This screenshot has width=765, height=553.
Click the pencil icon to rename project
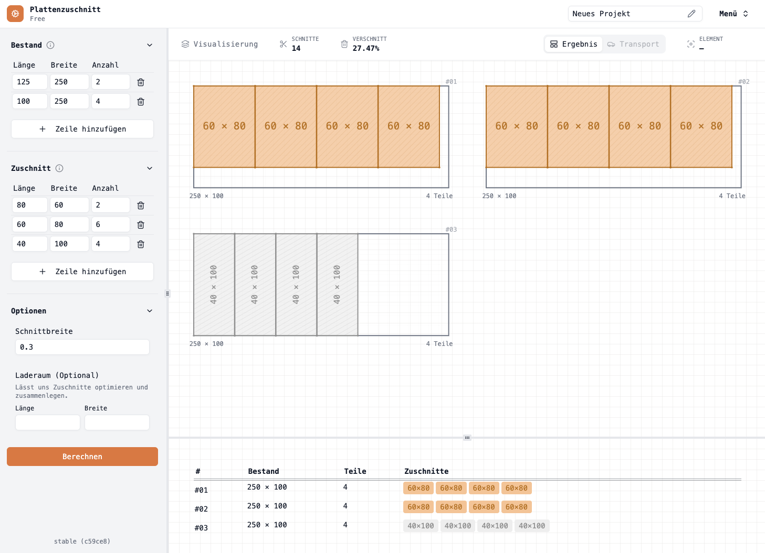coord(691,14)
